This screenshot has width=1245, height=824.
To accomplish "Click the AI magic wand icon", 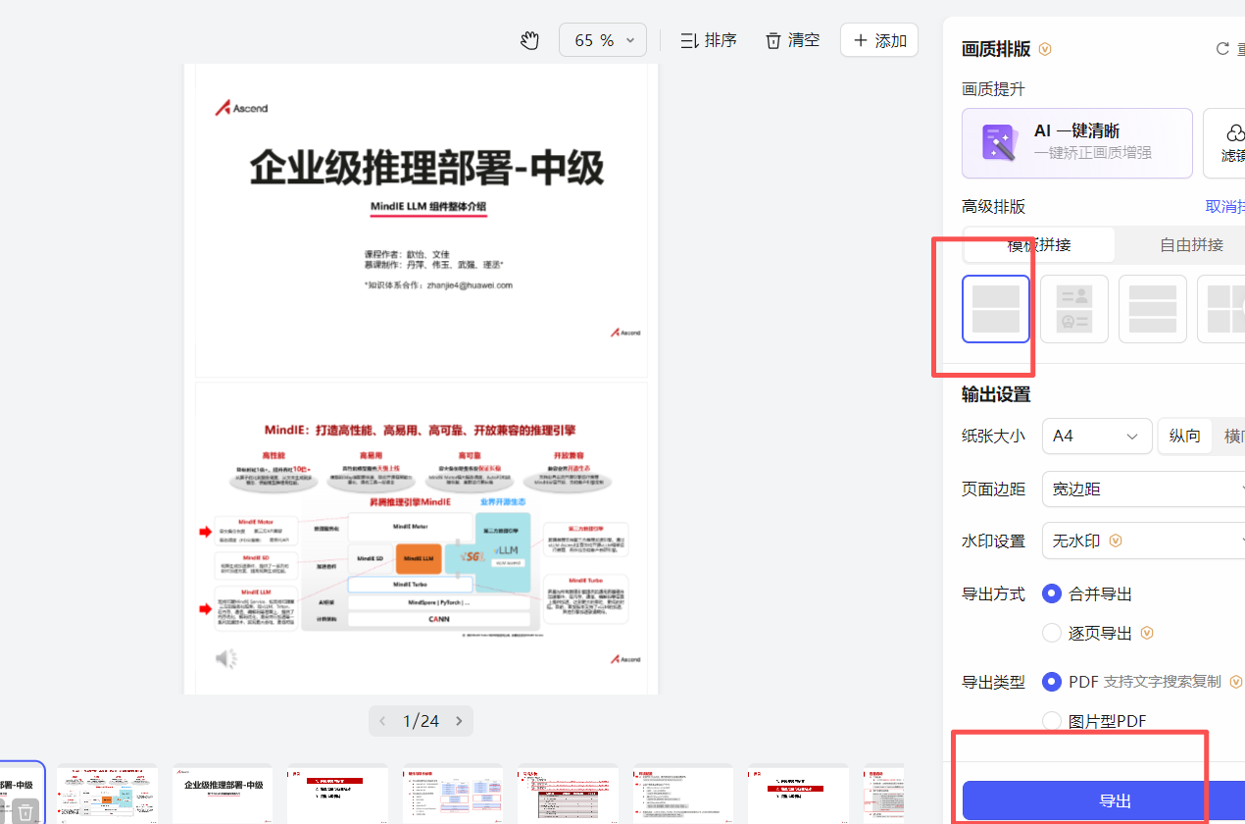I will 999,143.
